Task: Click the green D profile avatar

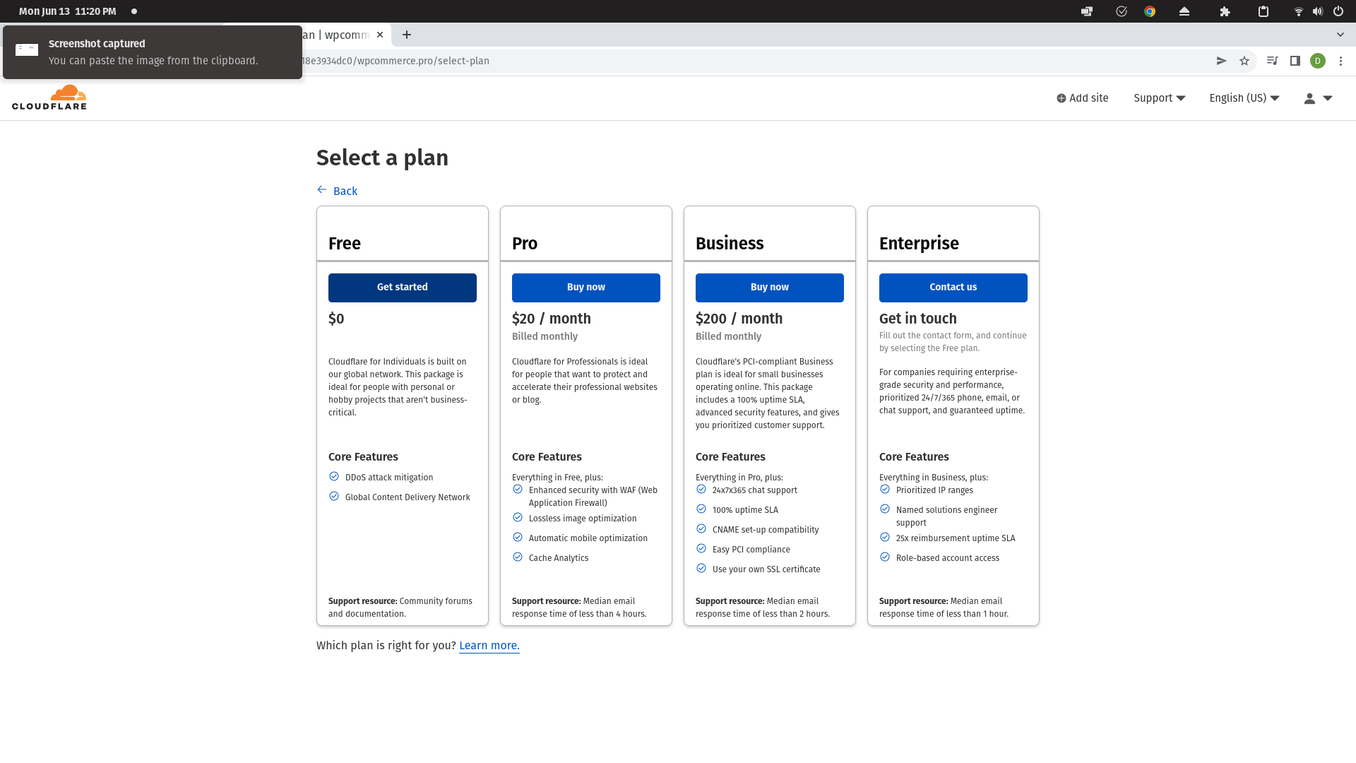Action: point(1317,61)
